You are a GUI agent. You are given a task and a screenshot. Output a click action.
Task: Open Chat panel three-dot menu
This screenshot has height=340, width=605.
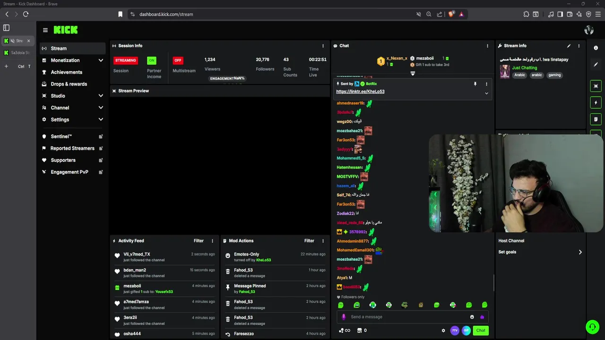coord(487,46)
